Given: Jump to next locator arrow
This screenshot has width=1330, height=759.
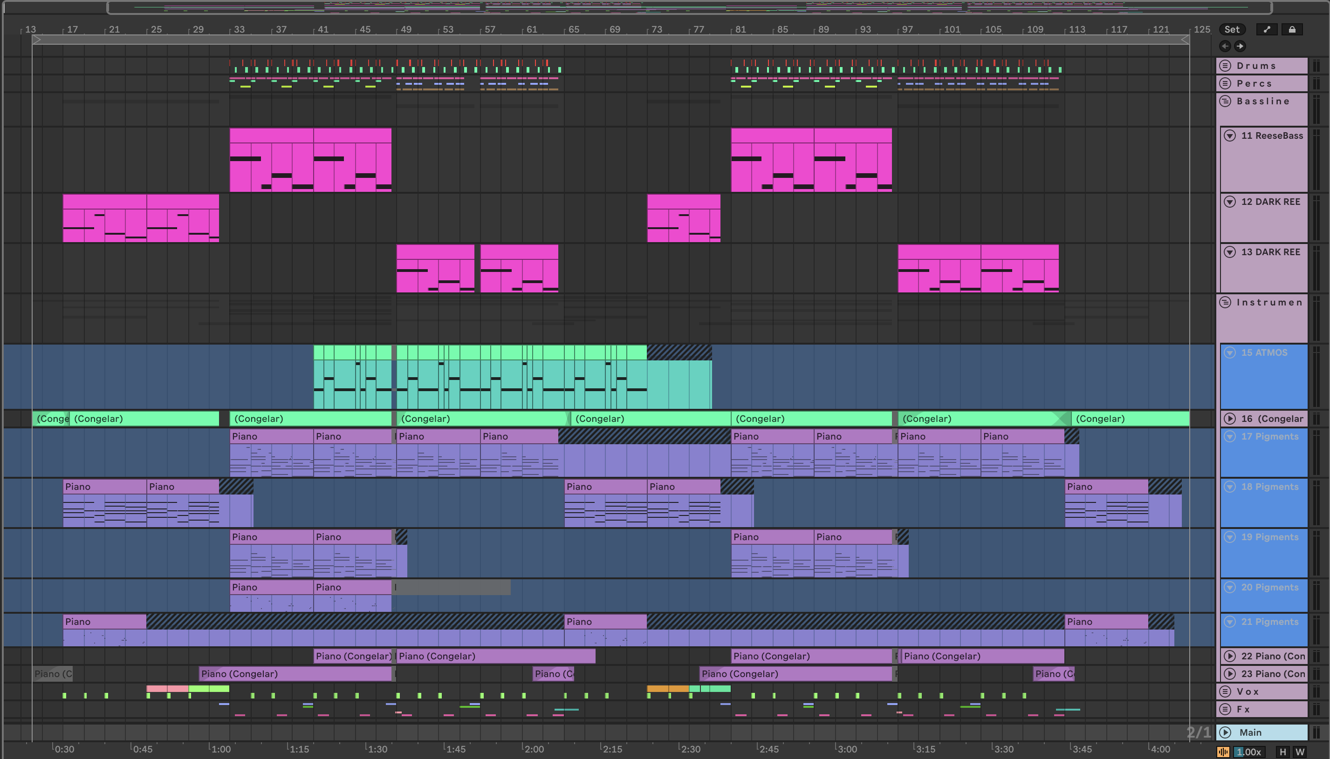Looking at the screenshot, I should 1240,46.
